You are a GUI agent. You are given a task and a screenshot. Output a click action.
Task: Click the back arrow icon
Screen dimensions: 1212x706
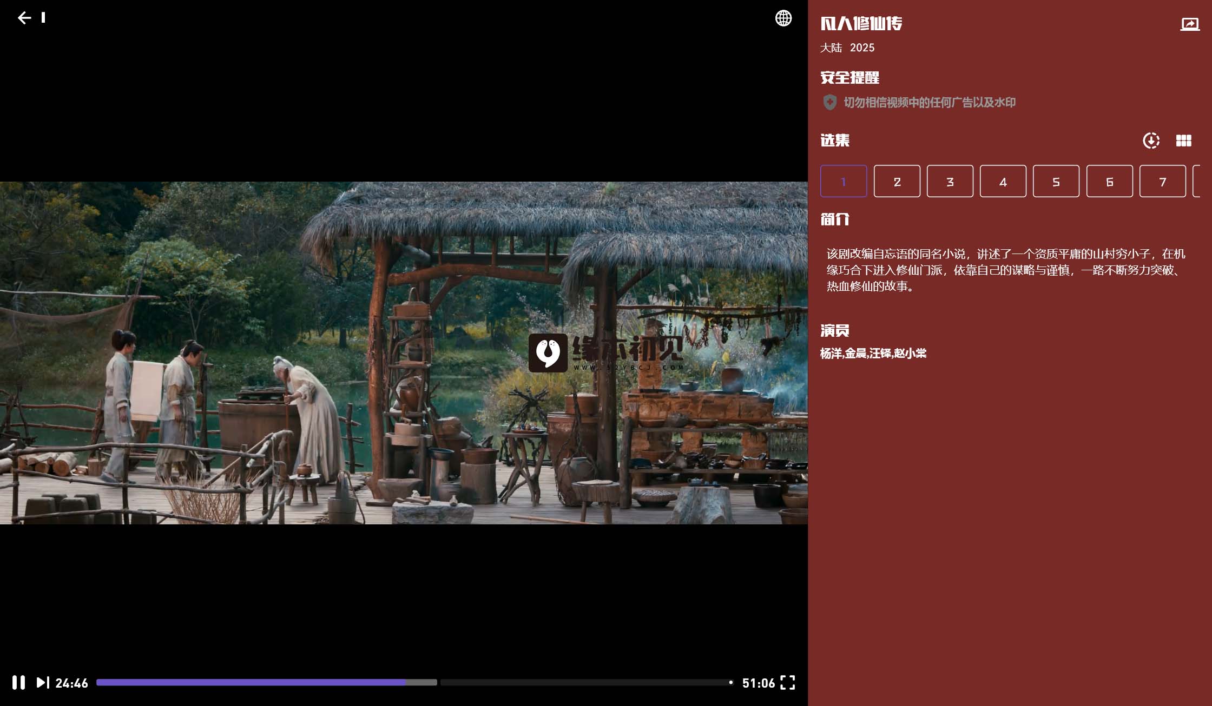(24, 18)
